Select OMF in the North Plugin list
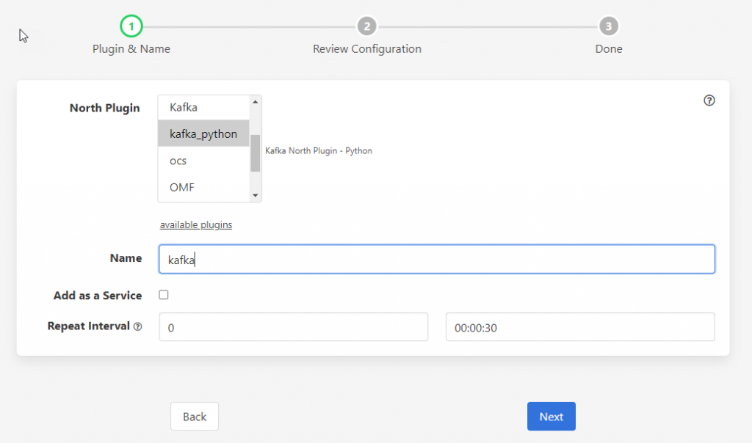This screenshot has width=752, height=443. click(x=203, y=187)
